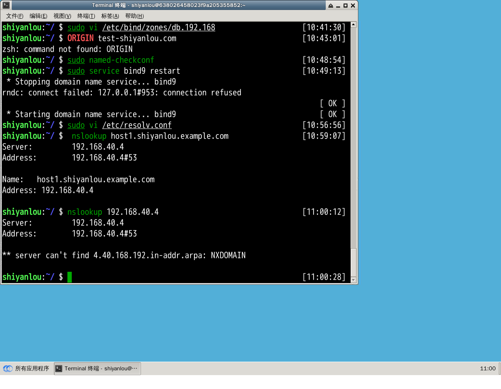Open the 文件(F) menu
Image resolution: width=501 pixels, height=389 pixels.
point(15,16)
